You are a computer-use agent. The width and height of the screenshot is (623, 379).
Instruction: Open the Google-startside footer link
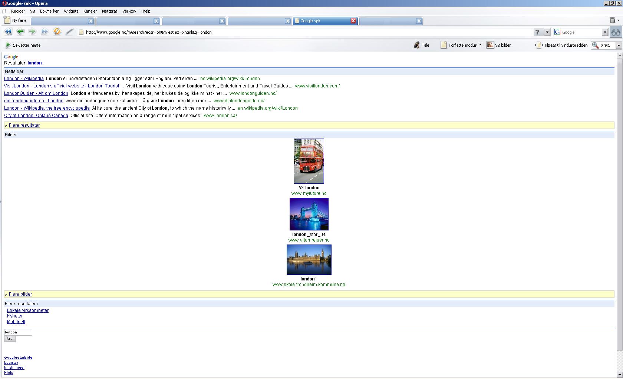click(18, 358)
